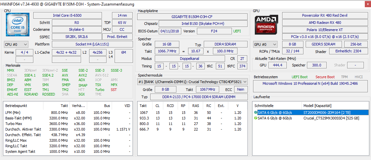Click the System Agent Takt row

coord(68,151)
